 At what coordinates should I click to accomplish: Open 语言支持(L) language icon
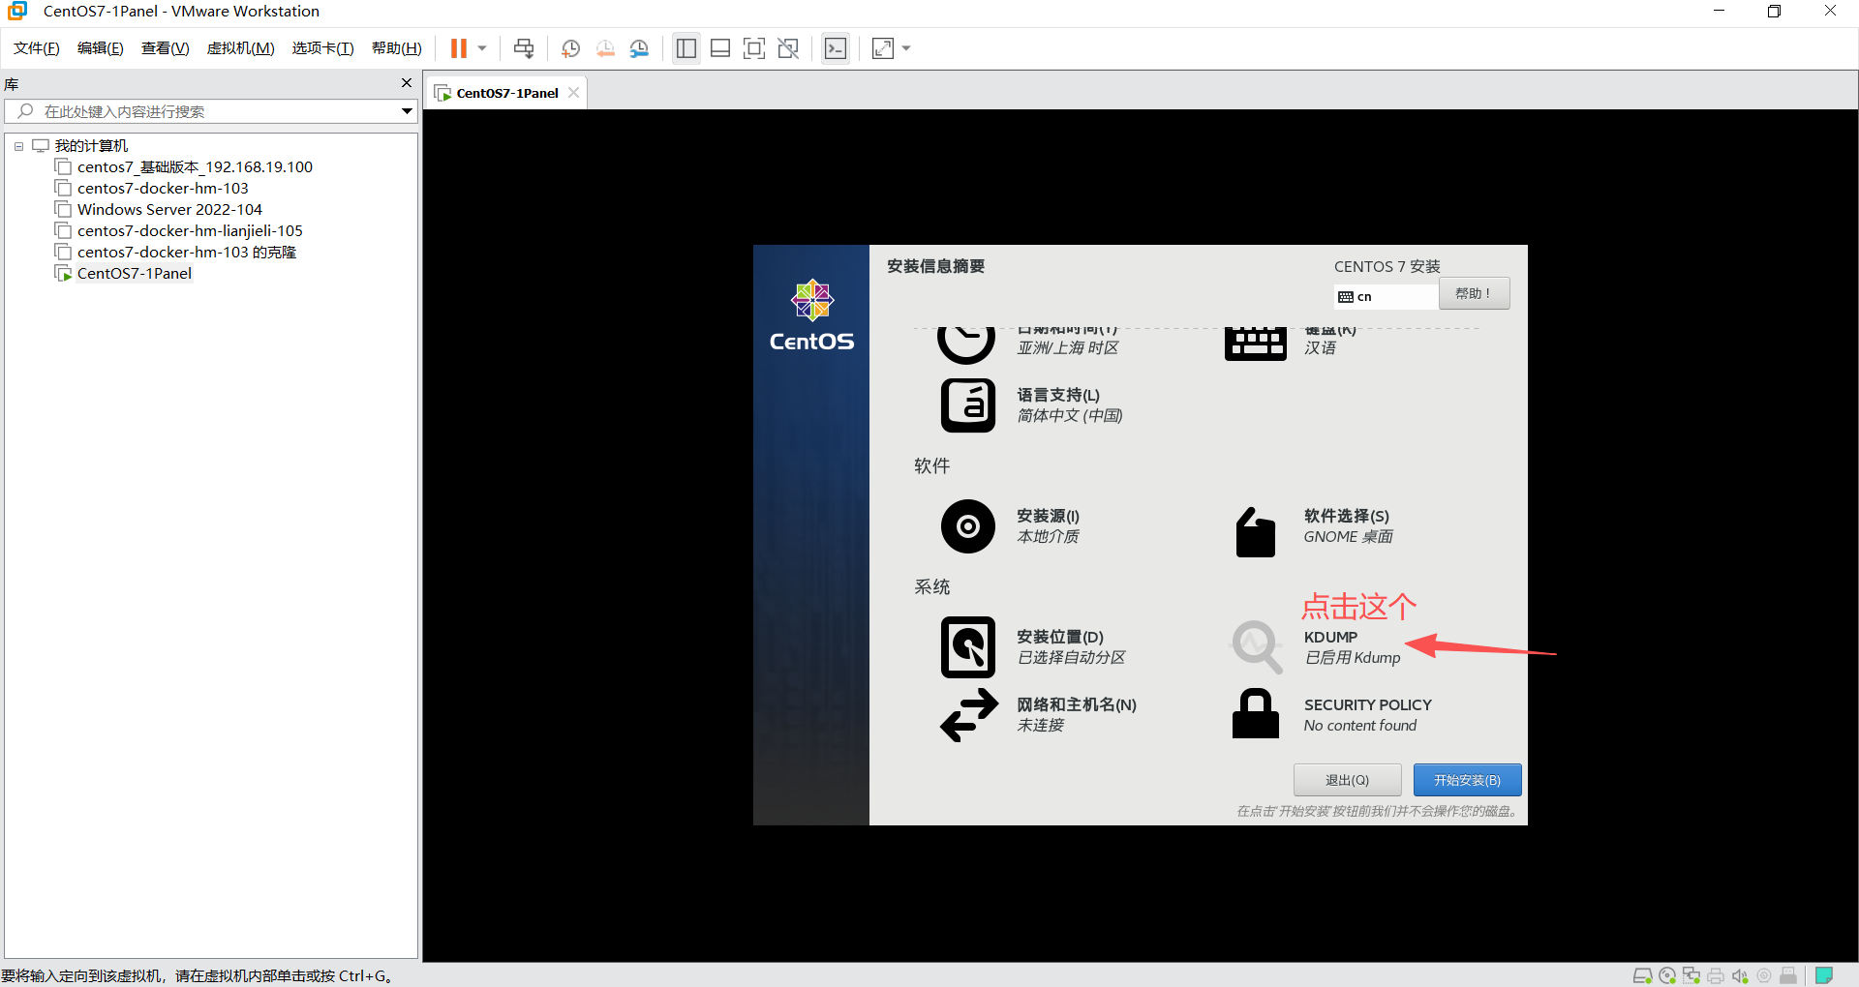968,404
